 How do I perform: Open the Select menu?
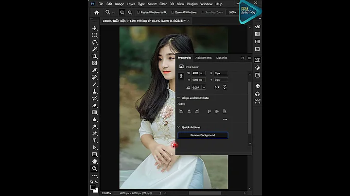tap(152, 4)
